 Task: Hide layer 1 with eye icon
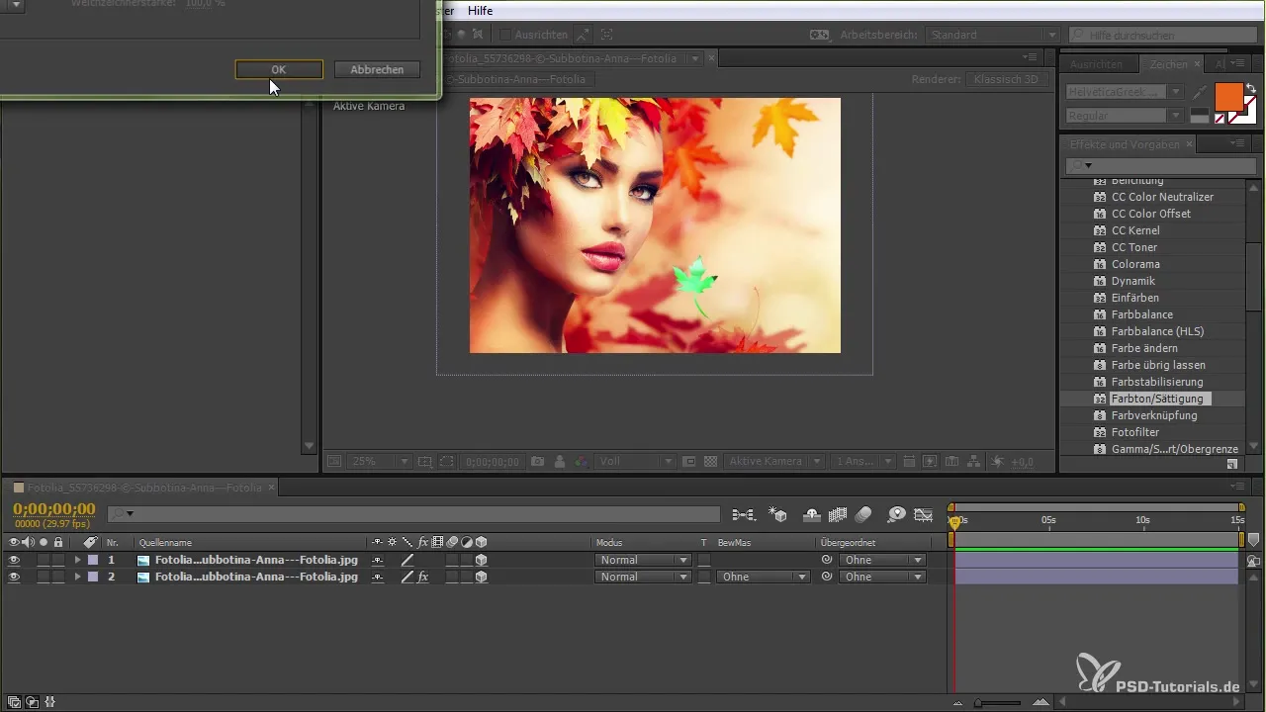click(x=14, y=560)
